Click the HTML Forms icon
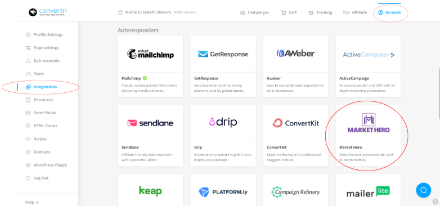The image size is (440, 206). coord(28,126)
